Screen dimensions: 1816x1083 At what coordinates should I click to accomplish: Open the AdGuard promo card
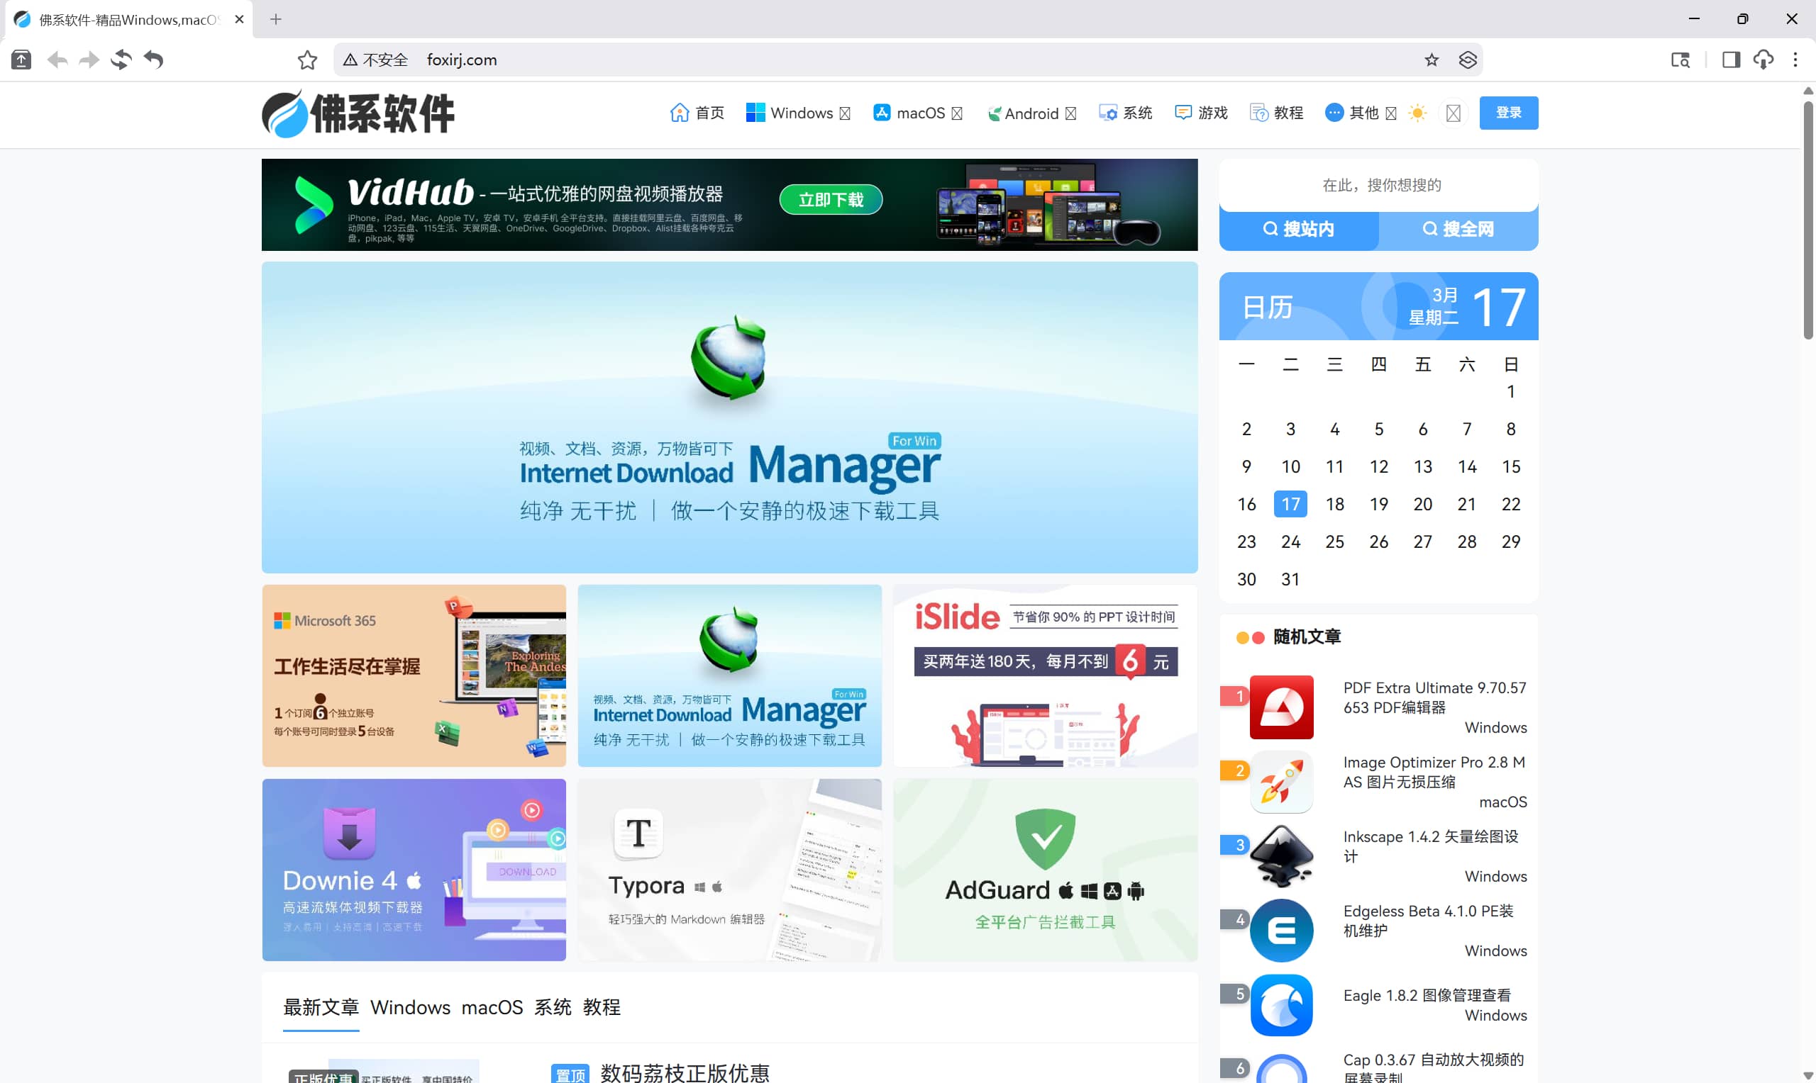tap(1045, 870)
